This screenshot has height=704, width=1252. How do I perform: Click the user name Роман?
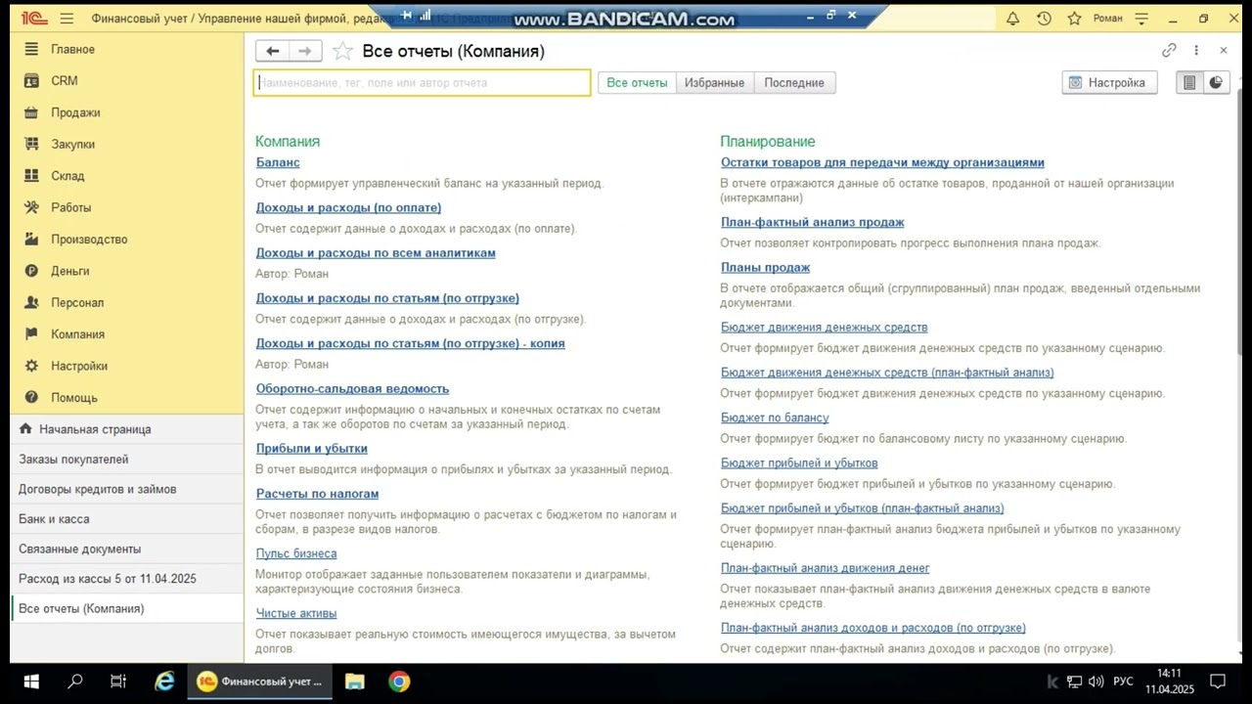tap(1108, 19)
